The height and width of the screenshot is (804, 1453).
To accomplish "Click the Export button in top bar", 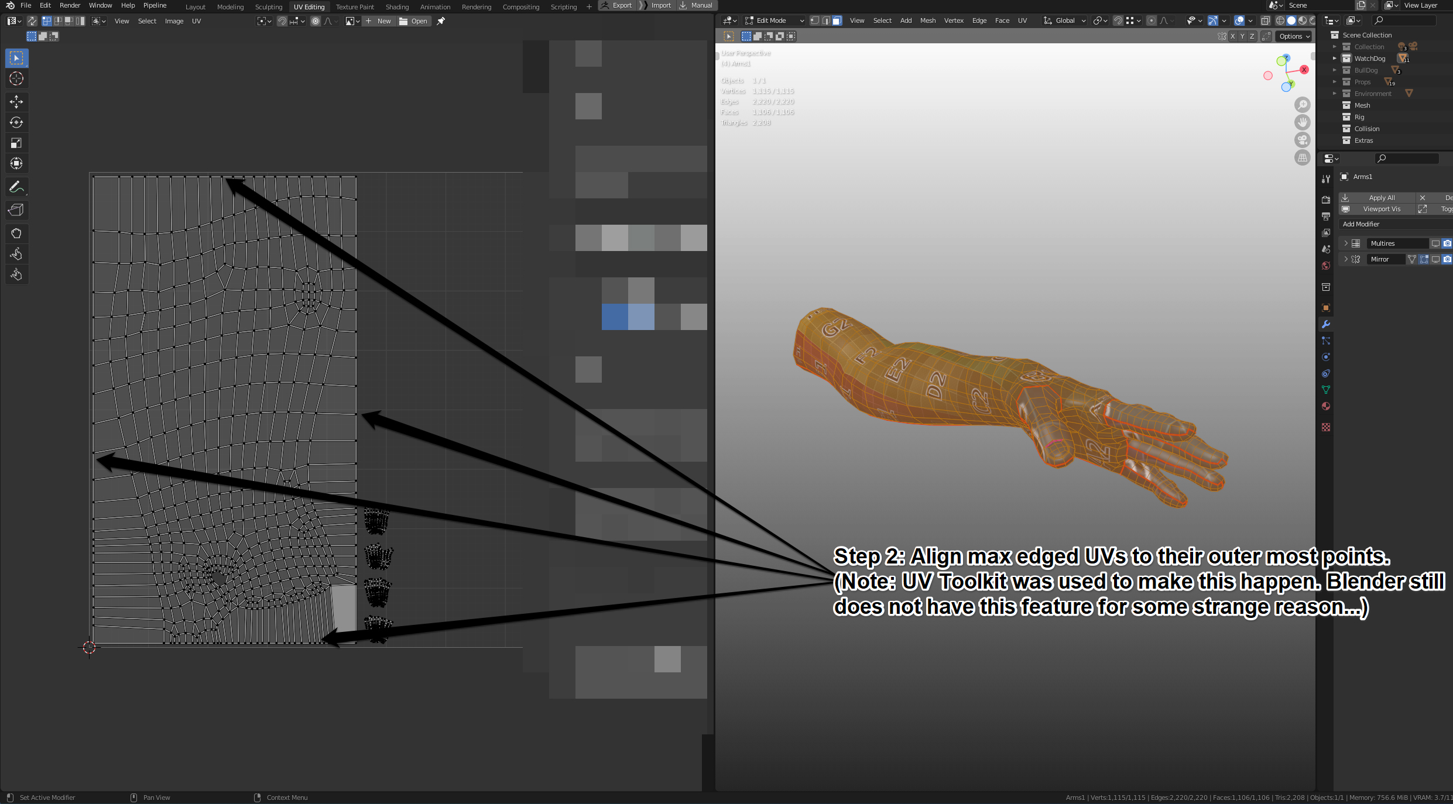I will [617, 5].
